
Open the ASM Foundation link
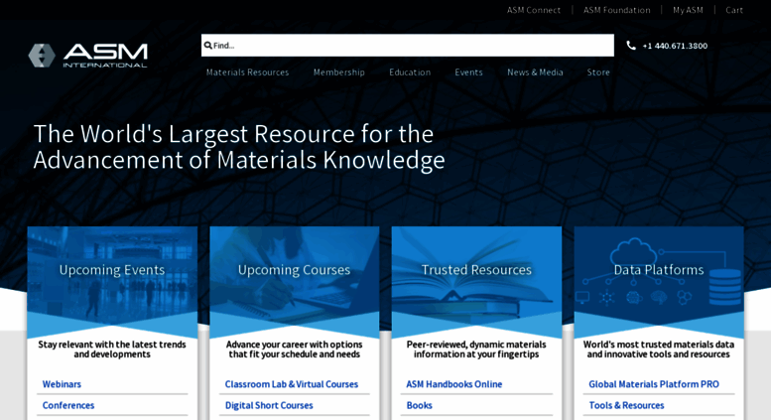[x=616, y=10]
